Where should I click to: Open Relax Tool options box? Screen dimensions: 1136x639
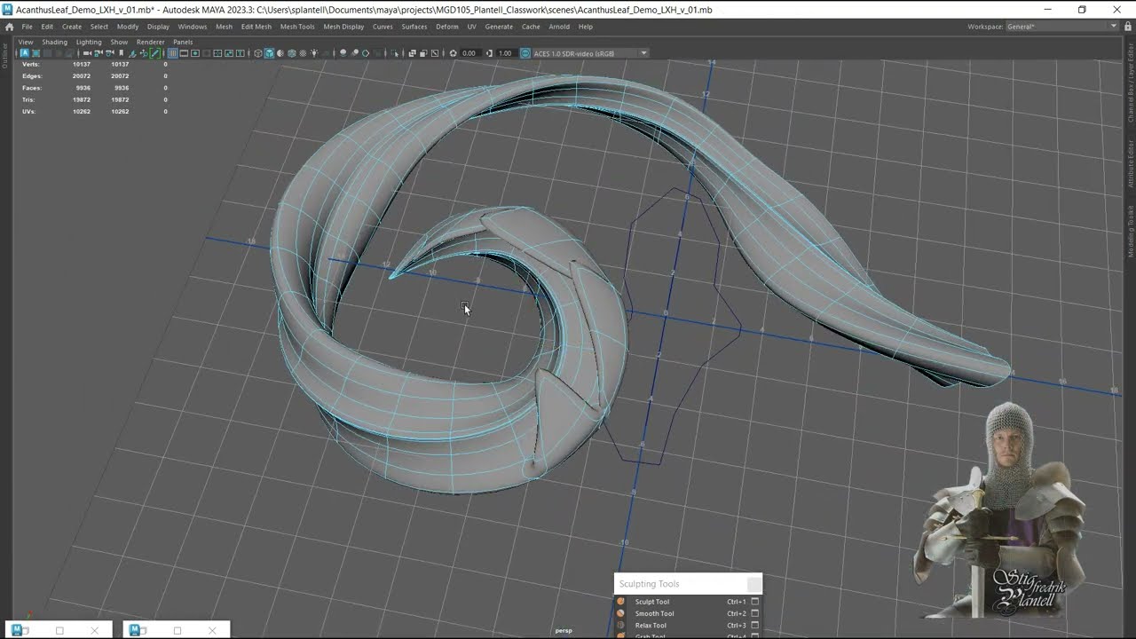coord(755,625)
